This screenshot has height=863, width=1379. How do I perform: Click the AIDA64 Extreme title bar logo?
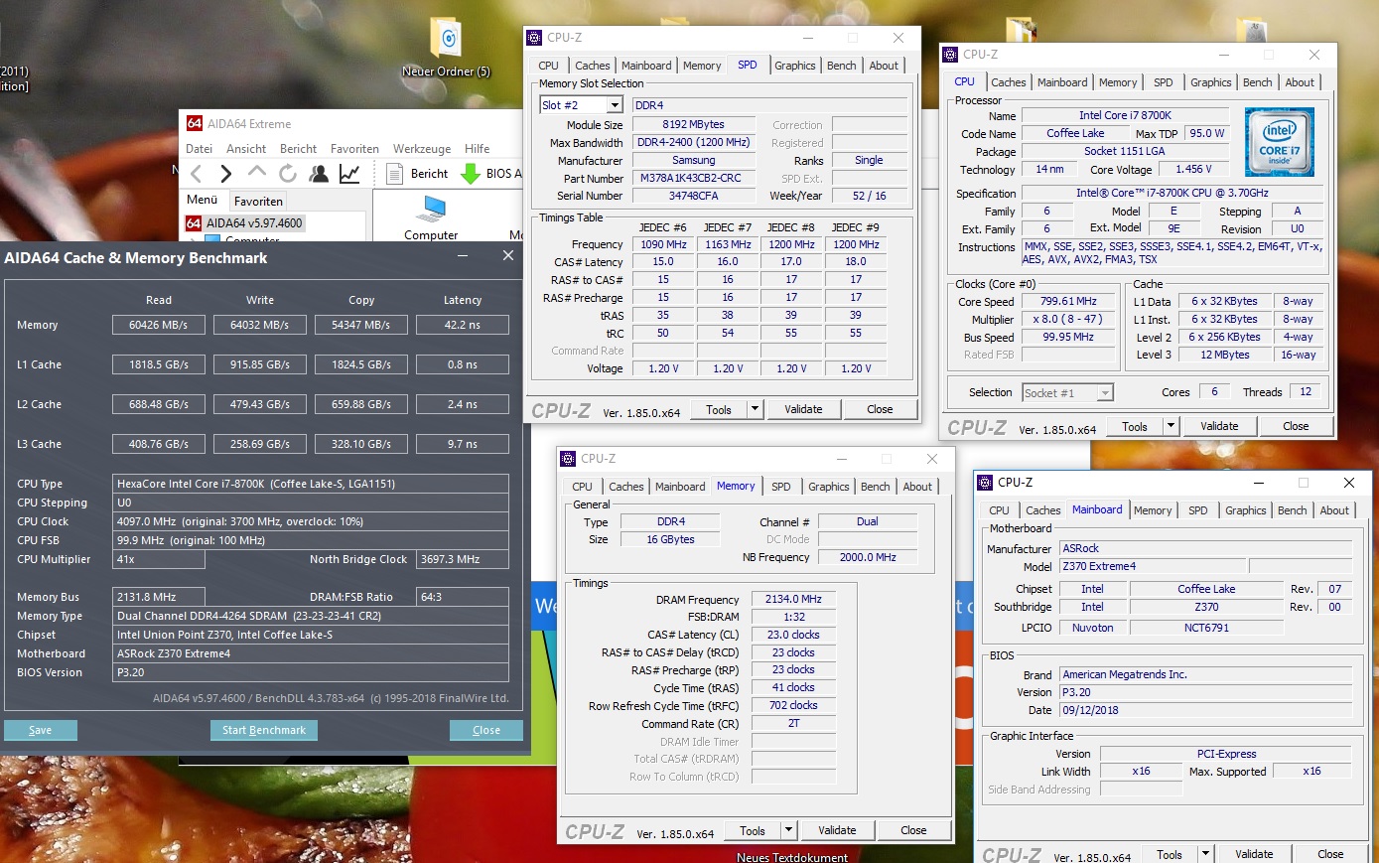pyautogui.click(x=195, y=123)
